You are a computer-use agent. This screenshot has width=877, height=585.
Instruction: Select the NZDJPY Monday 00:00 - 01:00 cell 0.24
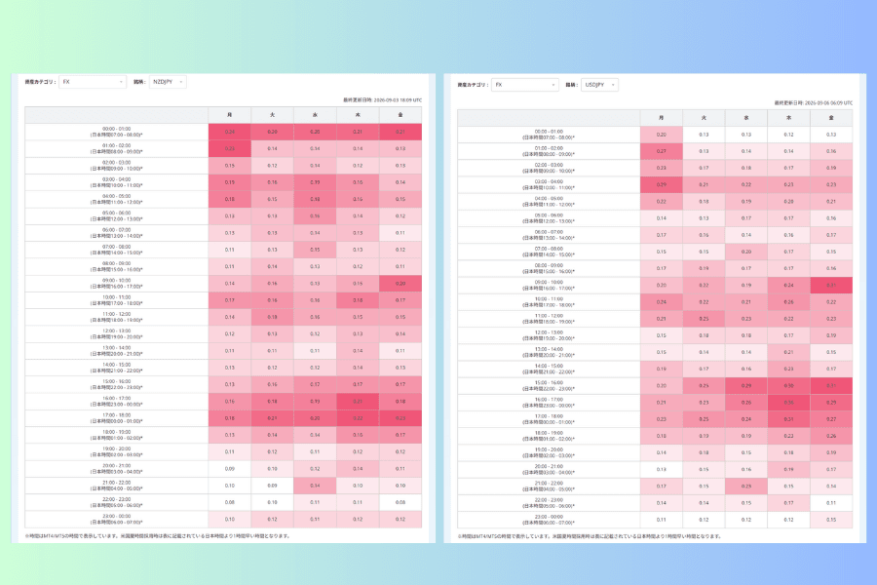(x=229, y=133)
